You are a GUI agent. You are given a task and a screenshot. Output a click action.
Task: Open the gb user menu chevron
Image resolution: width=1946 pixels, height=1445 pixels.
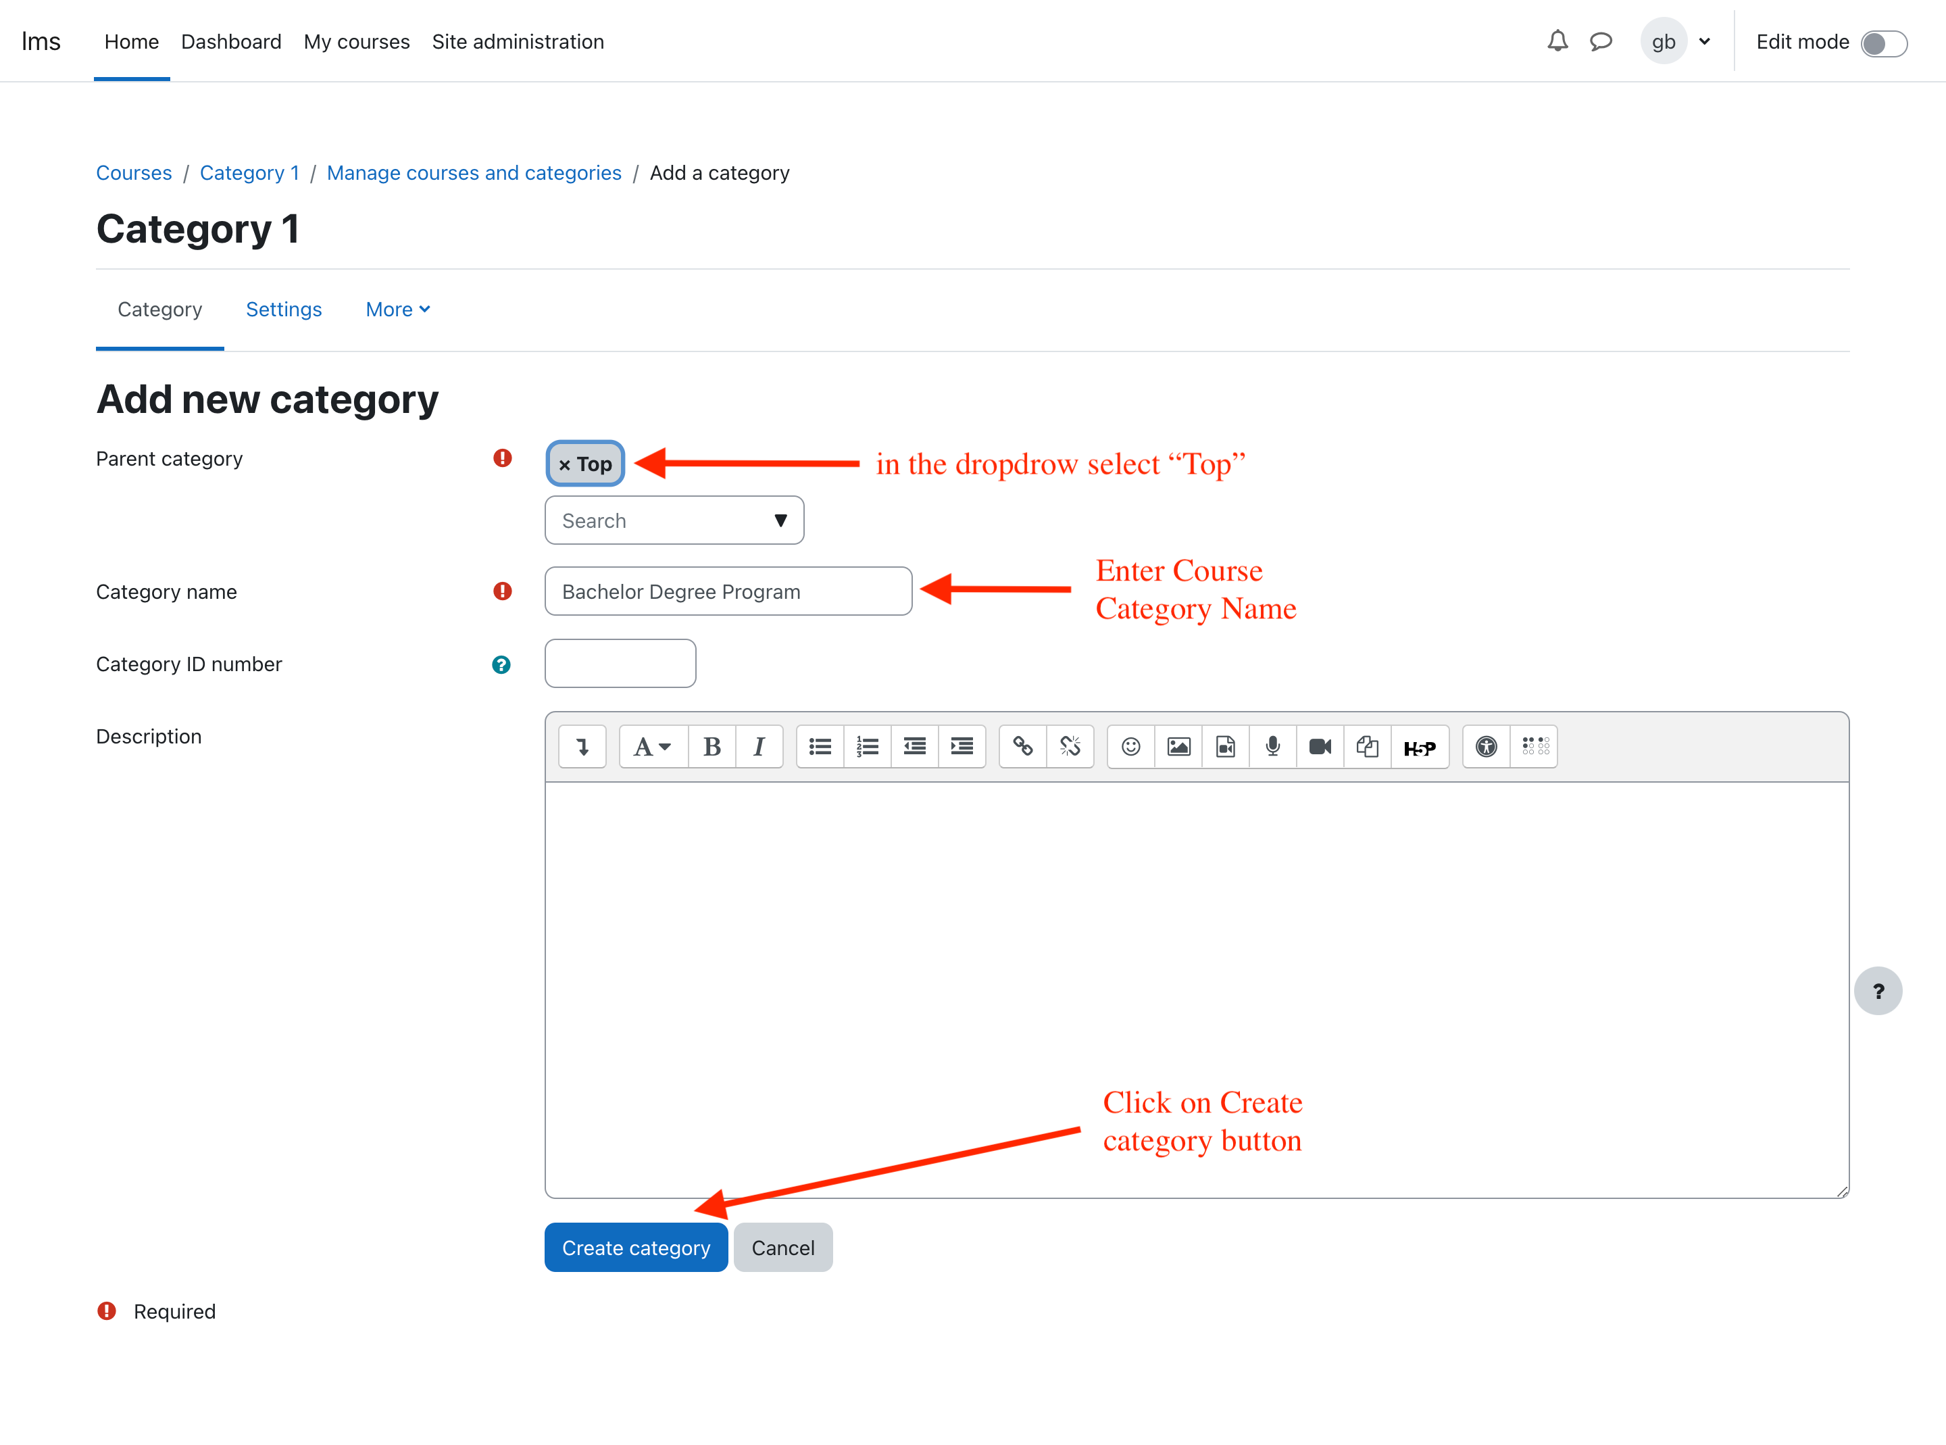[x=1704, y=41]
